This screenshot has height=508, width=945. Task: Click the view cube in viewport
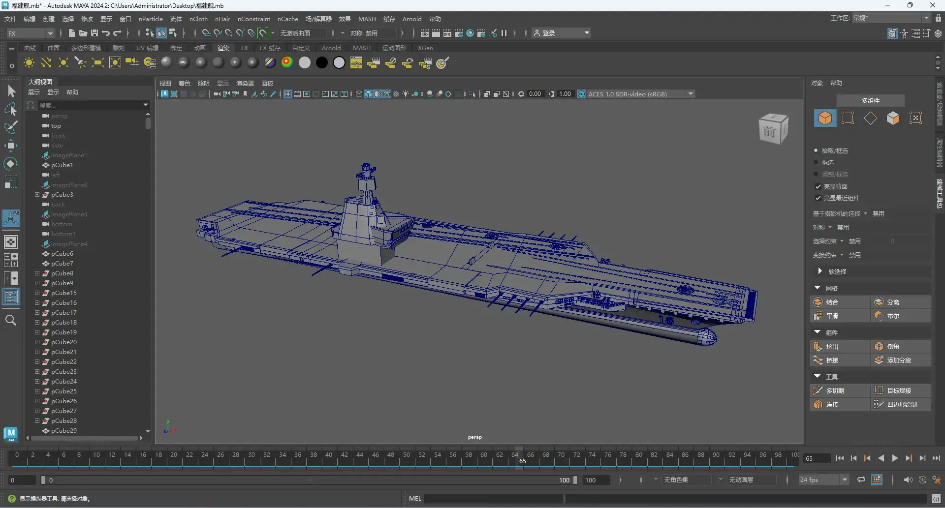(773, 129)
